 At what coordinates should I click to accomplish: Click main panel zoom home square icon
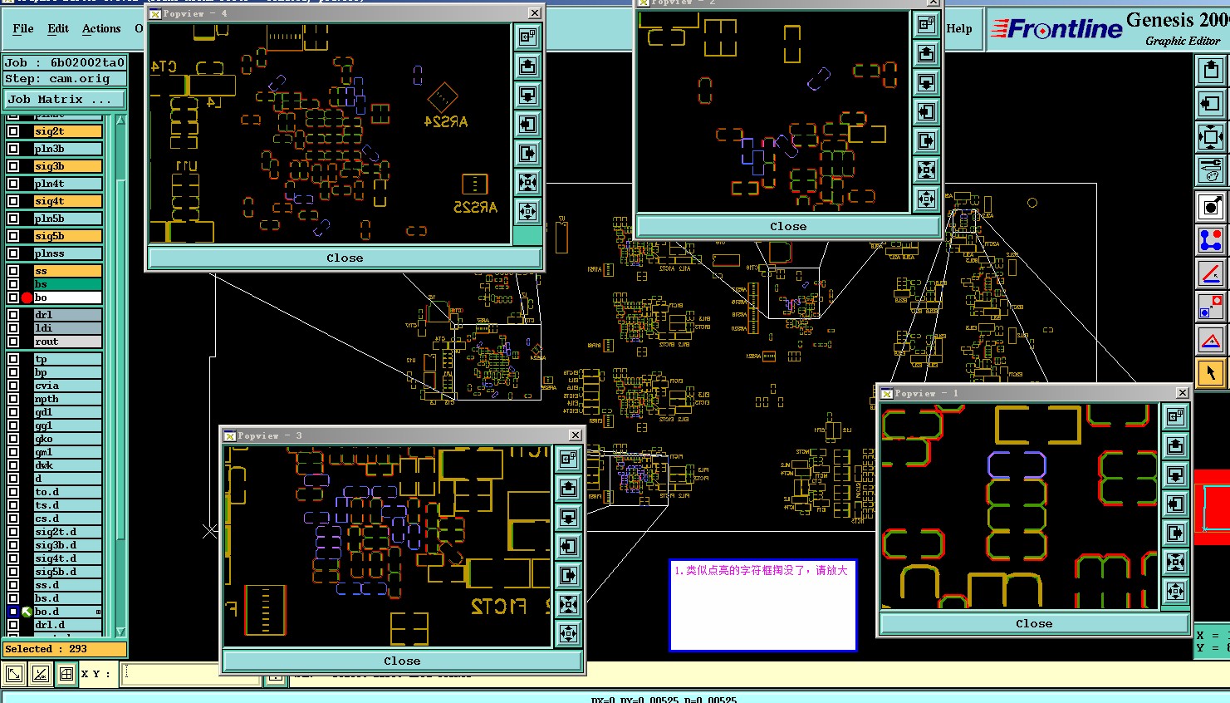tap(1211, 136)
